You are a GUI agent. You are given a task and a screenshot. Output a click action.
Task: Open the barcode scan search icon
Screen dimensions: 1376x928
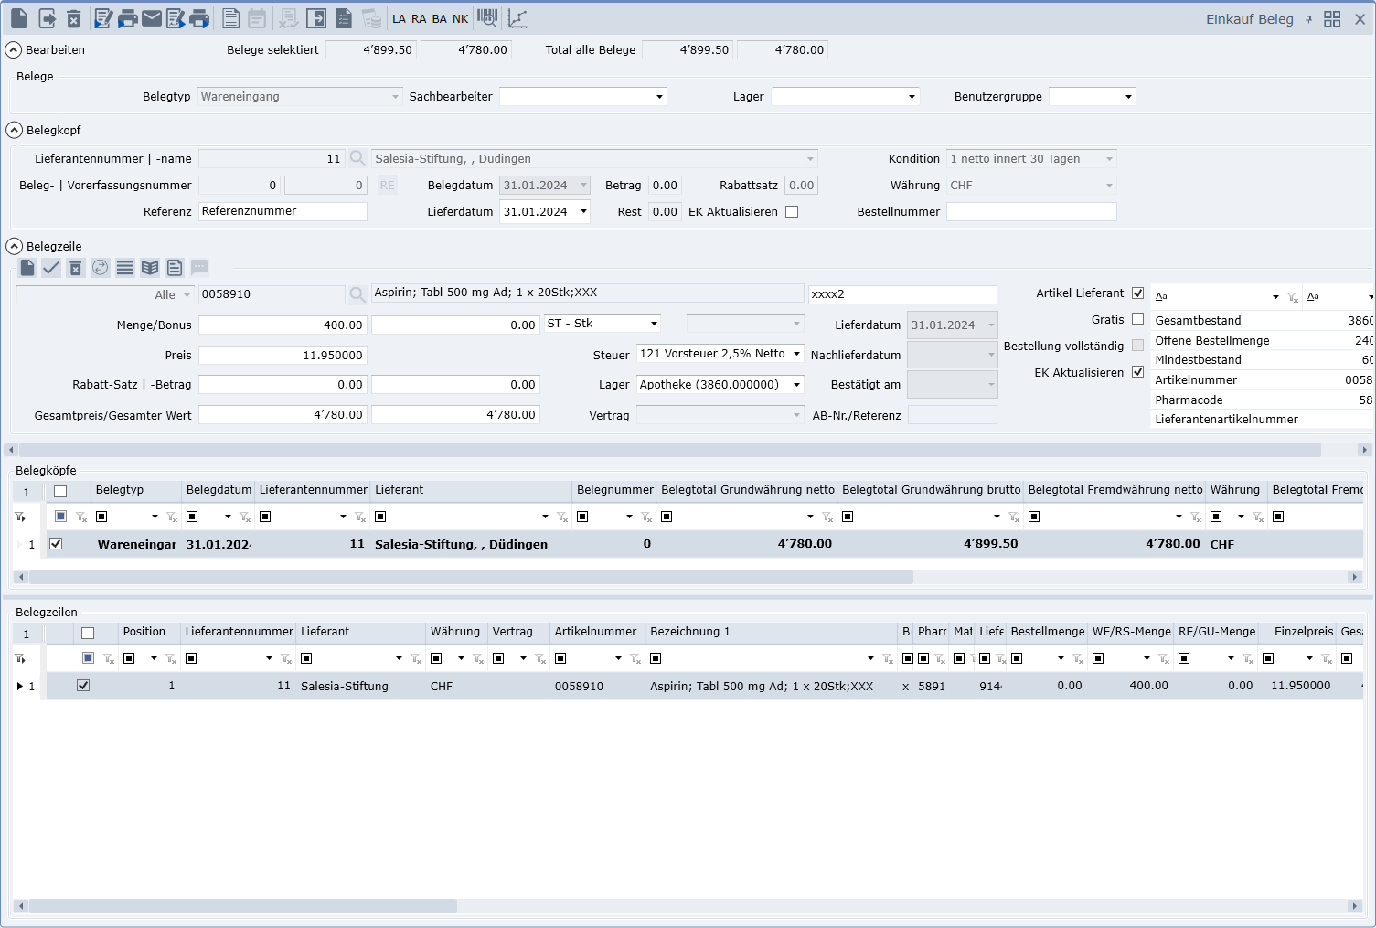487,18
